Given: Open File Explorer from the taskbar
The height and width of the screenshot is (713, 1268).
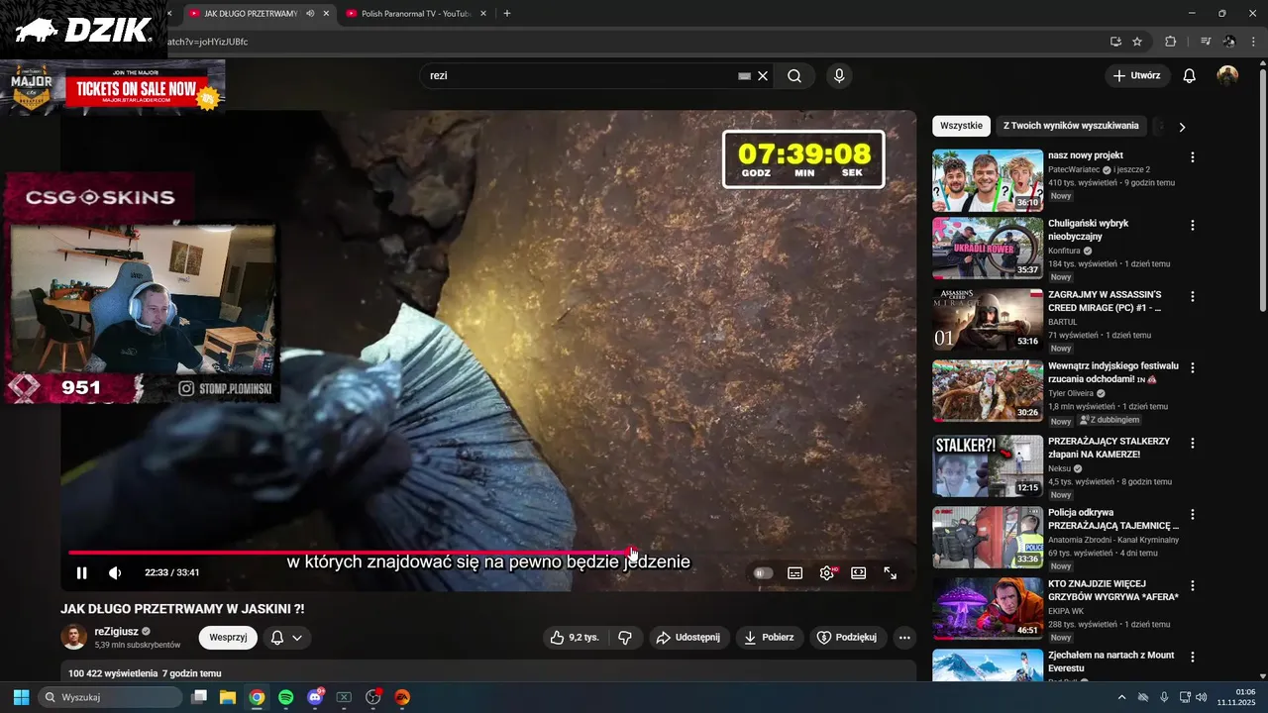Looking at the screenshot, I should pyautogui.click(x=228, y=697).
